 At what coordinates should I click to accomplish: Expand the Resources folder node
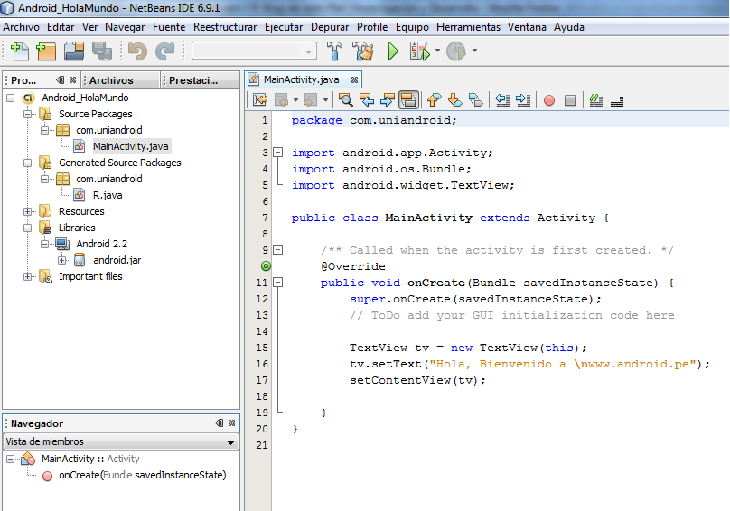pyautogui.click(x=28, y=211)
